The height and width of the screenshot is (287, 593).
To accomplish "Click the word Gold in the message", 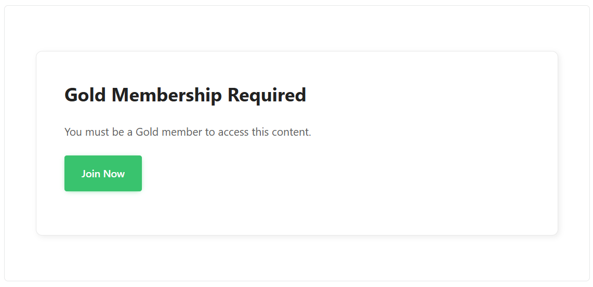I will (147, 132).
